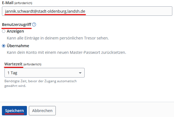Click the erforderlich hint beside Wartezeit
This screenshot has height=117, width=174.
pyautogui.click(x=32, y=64)
